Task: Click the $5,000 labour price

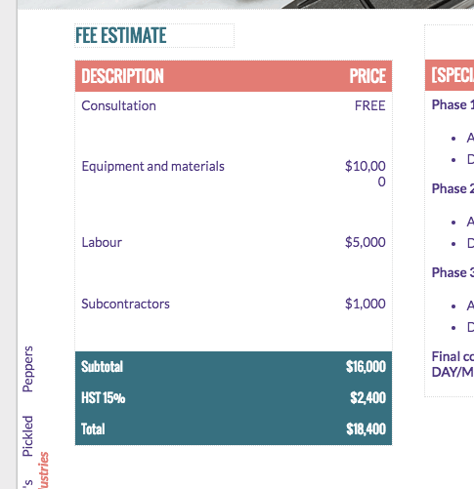Action: pos(366,242)
